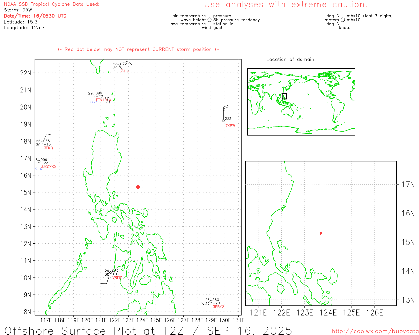This screenshot has width=419, height=335.
Task: Click pressure tendency +19 near VRFI7
Action: click(116, 274)
